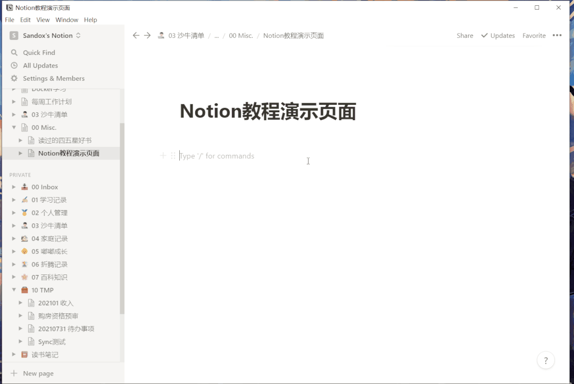Image resolution: width=574 pixels, height=384 pixels.
Task: Open the File menu
Action: point(10,20)
